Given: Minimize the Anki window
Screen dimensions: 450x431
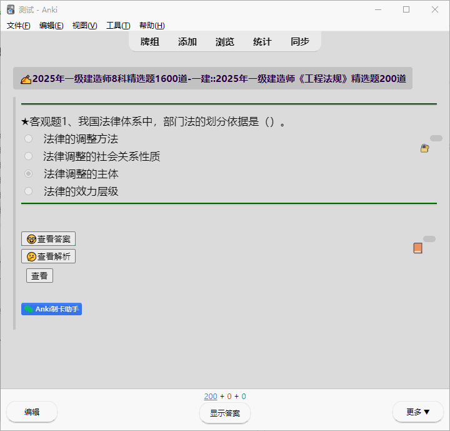Looking at the screenshot, I should tap(378, 10).
